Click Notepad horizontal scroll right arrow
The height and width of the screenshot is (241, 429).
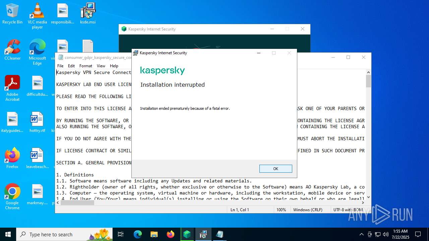click(363, 203)
